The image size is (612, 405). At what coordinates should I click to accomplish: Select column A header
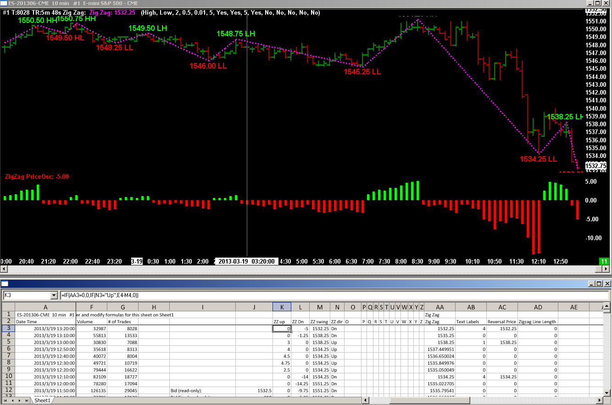tap(45, 307)
